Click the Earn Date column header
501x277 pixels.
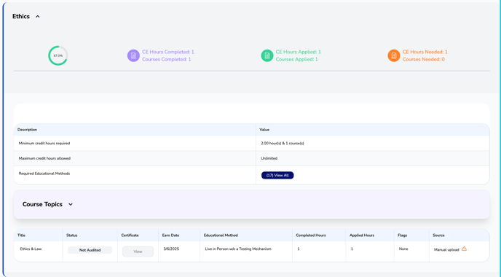pos(170,235)
